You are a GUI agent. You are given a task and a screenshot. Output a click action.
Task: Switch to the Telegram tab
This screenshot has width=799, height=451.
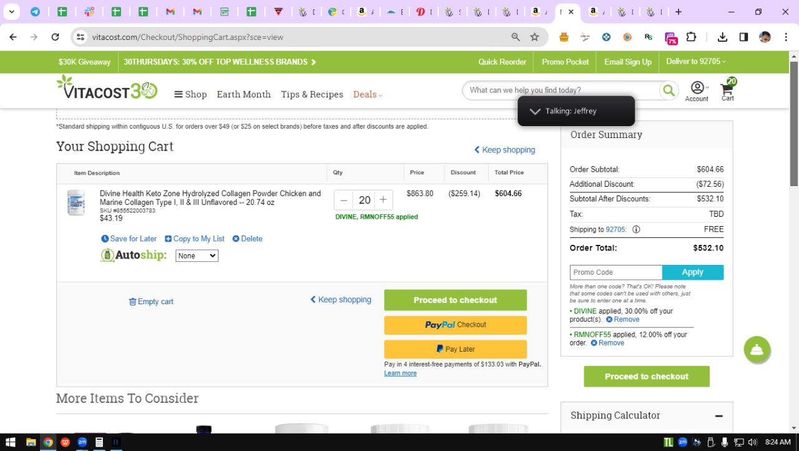click(x=35, y=12)
